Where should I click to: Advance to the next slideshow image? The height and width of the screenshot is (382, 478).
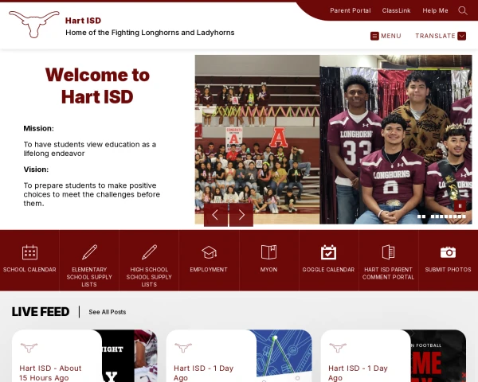(x=241, y=215)
